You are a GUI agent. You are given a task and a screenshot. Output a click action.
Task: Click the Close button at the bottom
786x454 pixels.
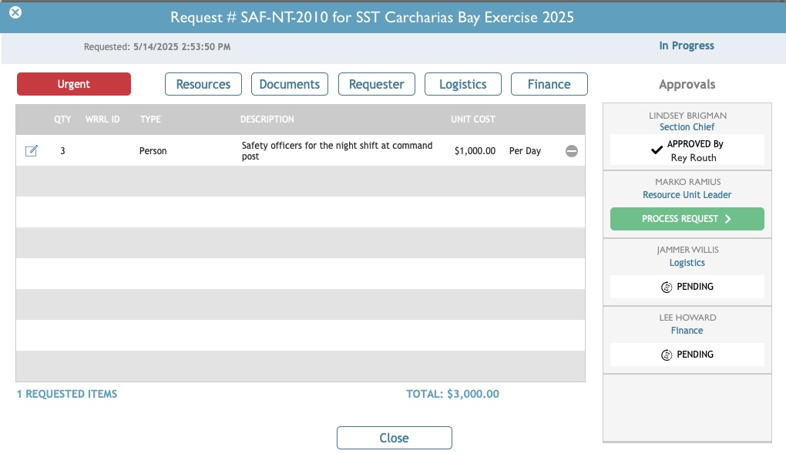click(394, 437)
